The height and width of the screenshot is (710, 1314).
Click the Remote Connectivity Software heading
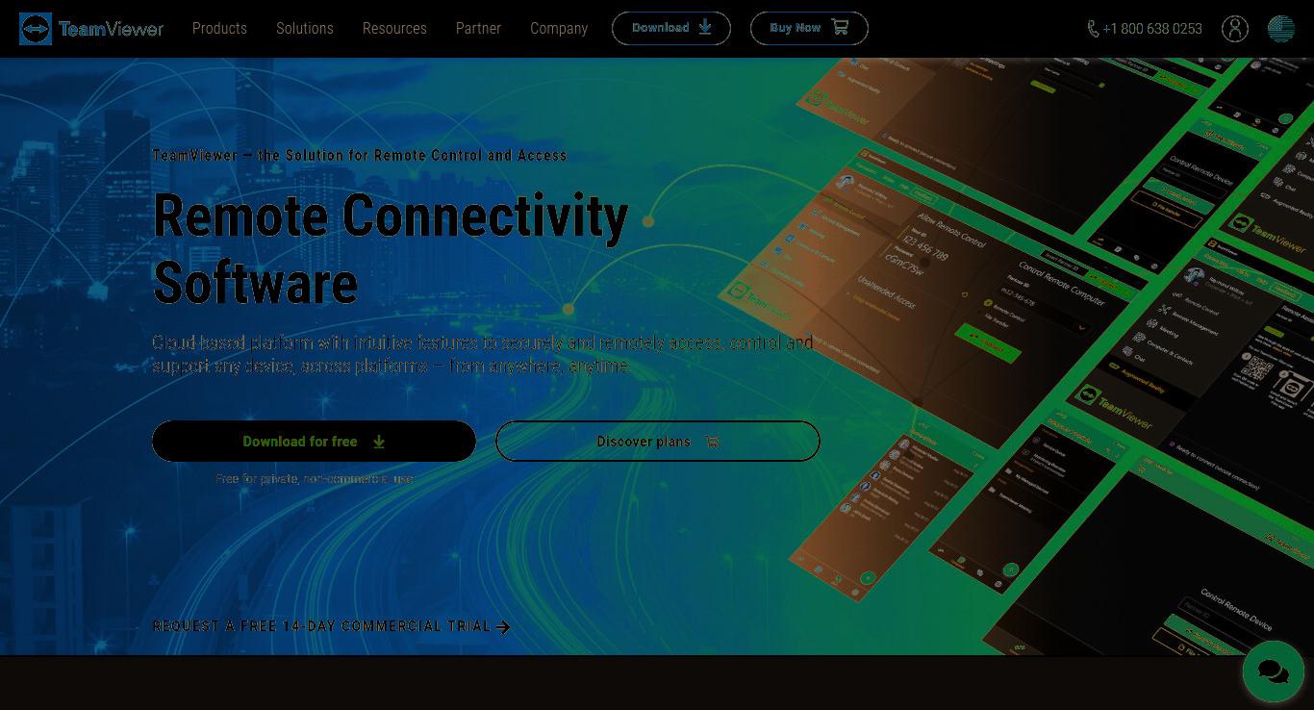click(x=391, y=248)
